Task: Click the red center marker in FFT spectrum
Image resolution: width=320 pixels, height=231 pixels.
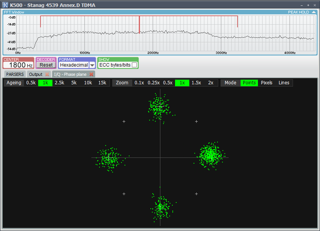Action: [139, 25]
